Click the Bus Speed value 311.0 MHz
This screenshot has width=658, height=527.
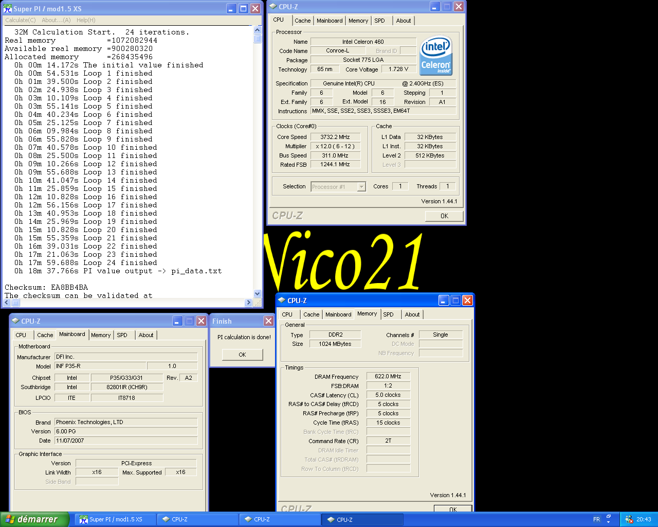[x=335, y=155]
